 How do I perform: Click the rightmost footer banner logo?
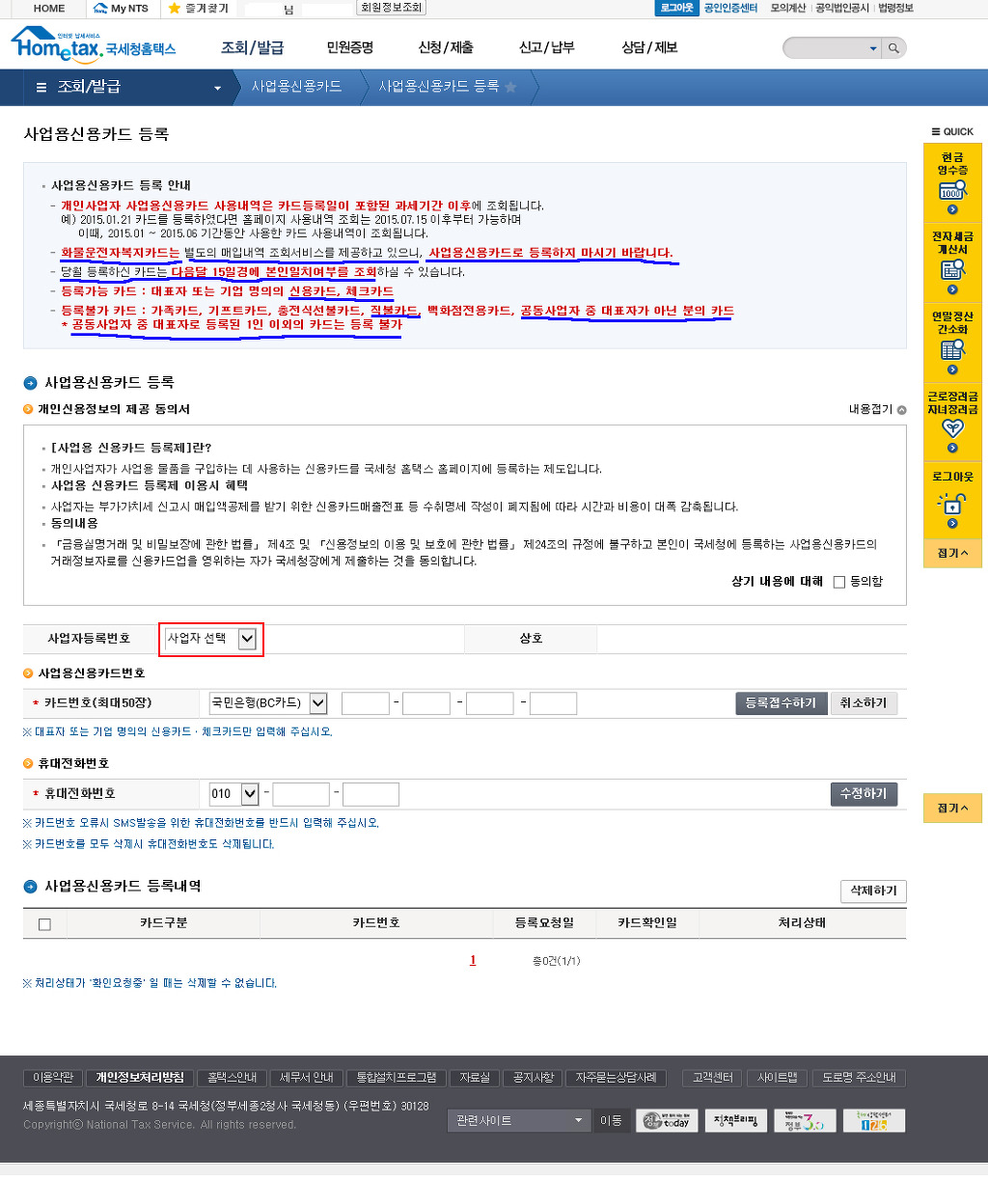click(x=874, y=1120)
